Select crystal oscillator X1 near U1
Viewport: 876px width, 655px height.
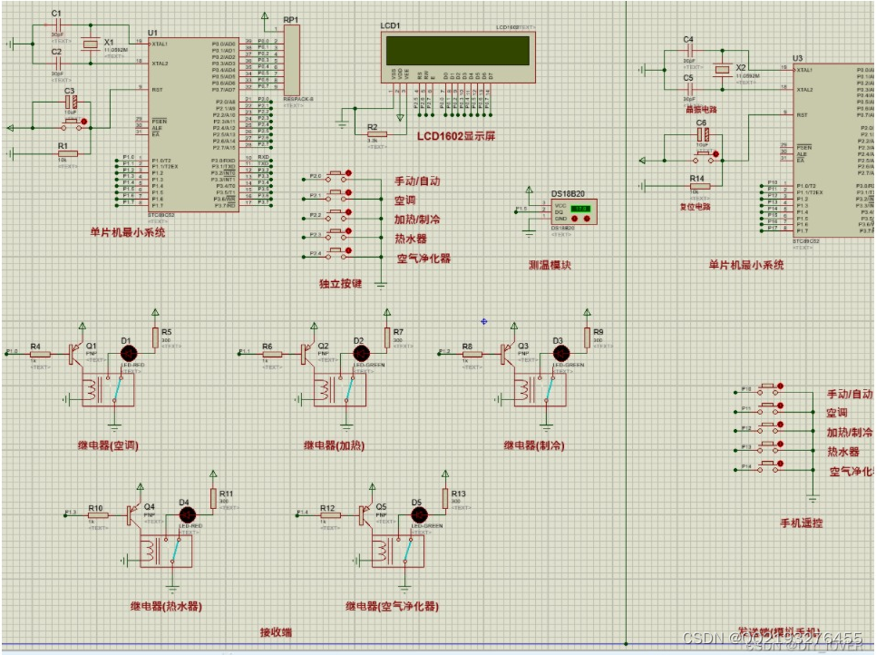click(x=91, y=44)
